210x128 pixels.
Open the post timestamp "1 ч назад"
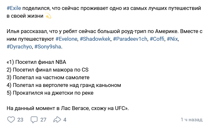click(191, 119)
